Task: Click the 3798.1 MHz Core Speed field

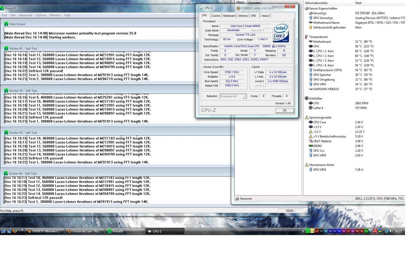Action: tap(232, 72)
